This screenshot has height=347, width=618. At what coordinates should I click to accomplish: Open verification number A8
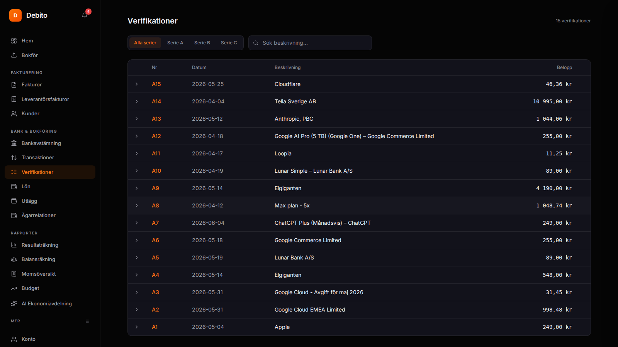click(155, 206)
